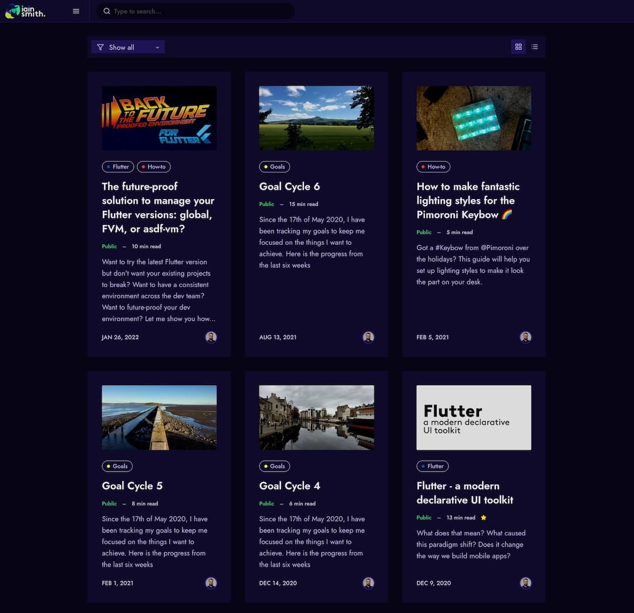Click author avatar on Dec 9, 2020 post
634x613 pixels.
tap(525, 582)
